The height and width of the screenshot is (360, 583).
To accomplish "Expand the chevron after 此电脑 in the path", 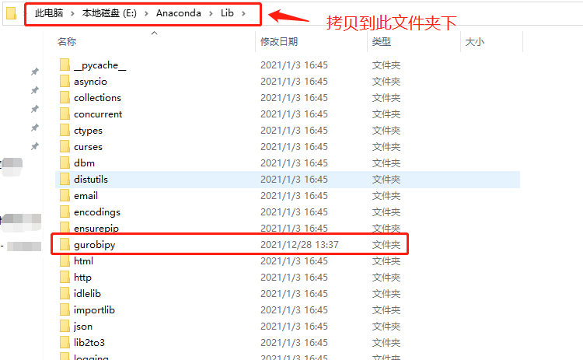I will click(x=72, y=13).
